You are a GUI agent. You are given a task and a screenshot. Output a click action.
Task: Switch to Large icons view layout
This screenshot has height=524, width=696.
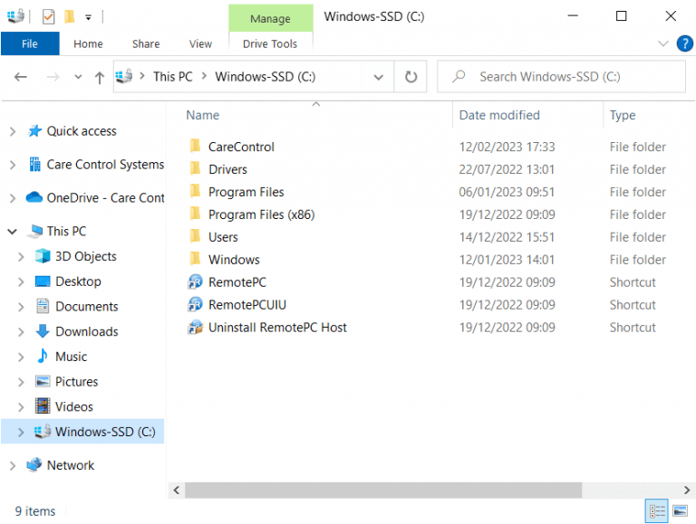click(680, 511)
